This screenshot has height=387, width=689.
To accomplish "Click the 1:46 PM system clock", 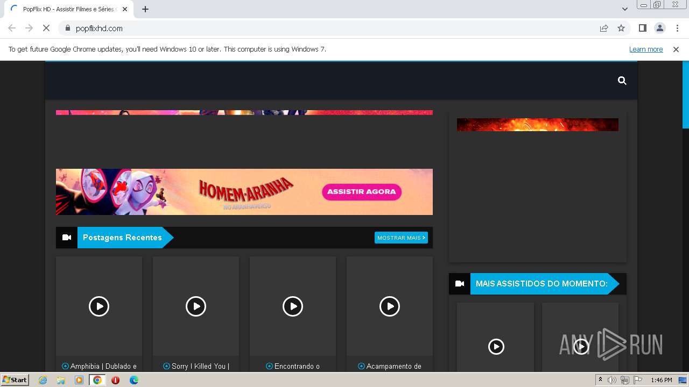I will [x=662, y=380].
